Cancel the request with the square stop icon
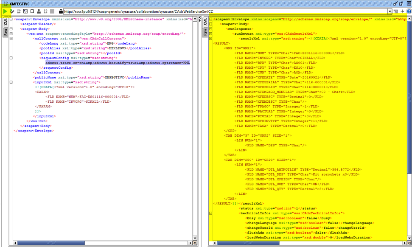 point(32,11)
